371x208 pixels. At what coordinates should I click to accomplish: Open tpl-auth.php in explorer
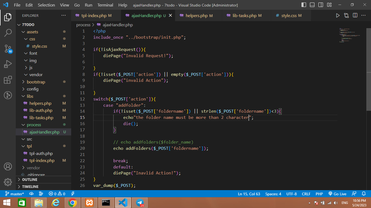pos(43,154)
